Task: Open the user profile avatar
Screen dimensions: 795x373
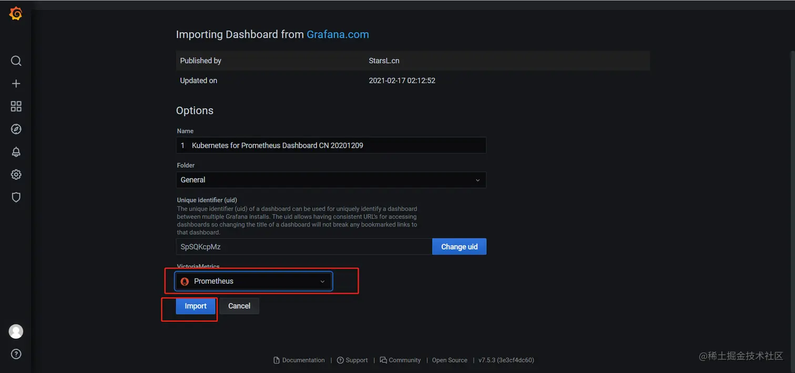Action: tap(16, 331)
